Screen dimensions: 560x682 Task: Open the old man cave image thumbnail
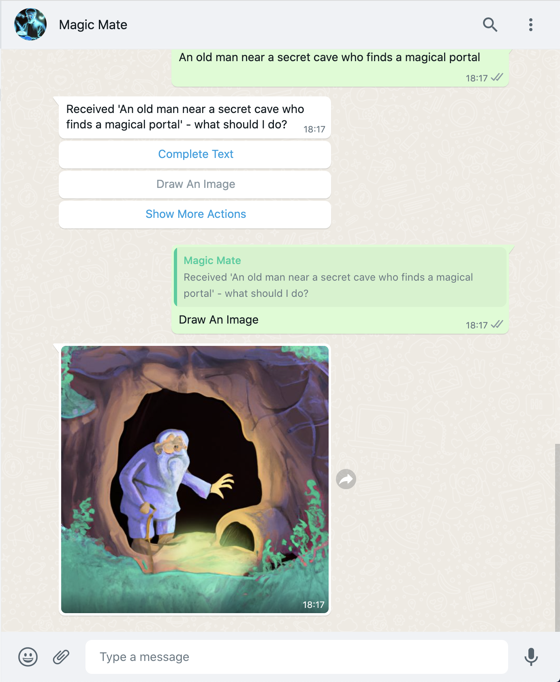click(x=195, y=479)
